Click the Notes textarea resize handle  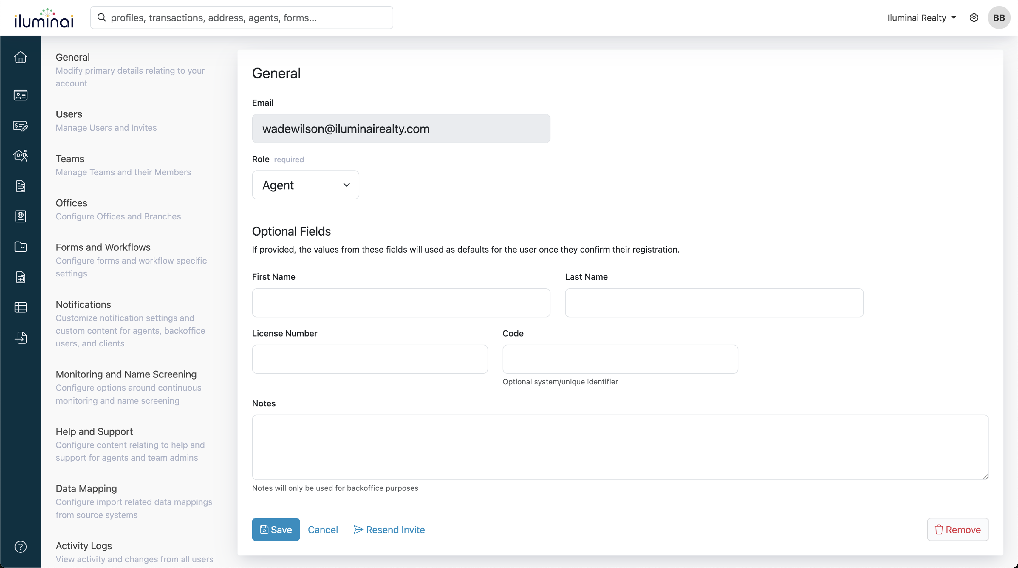coord(985,477)
